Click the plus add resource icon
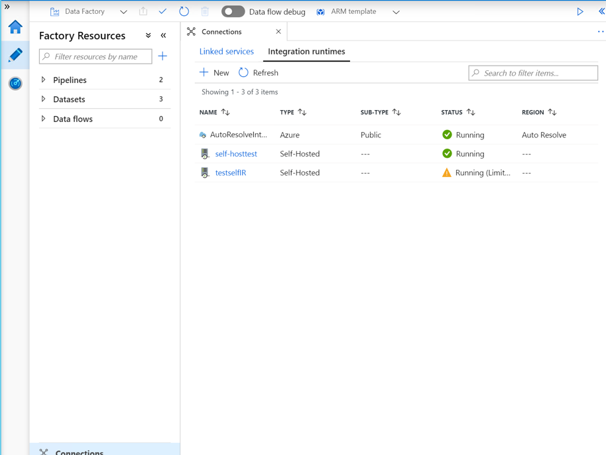606x455 pixels. tap(162, 56)
